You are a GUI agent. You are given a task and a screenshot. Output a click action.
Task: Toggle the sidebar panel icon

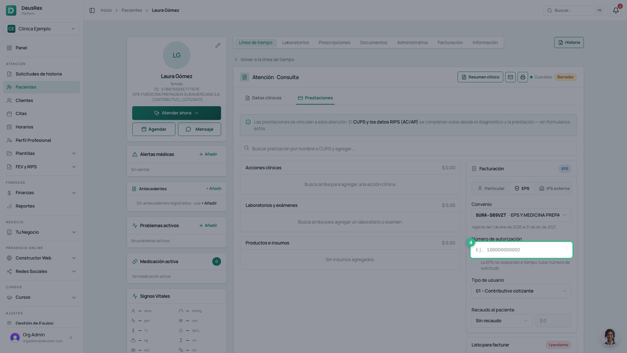92,10
